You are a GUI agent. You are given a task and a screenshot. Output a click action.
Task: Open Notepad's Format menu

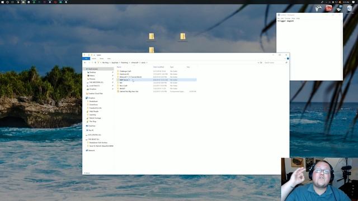[288, 18]
